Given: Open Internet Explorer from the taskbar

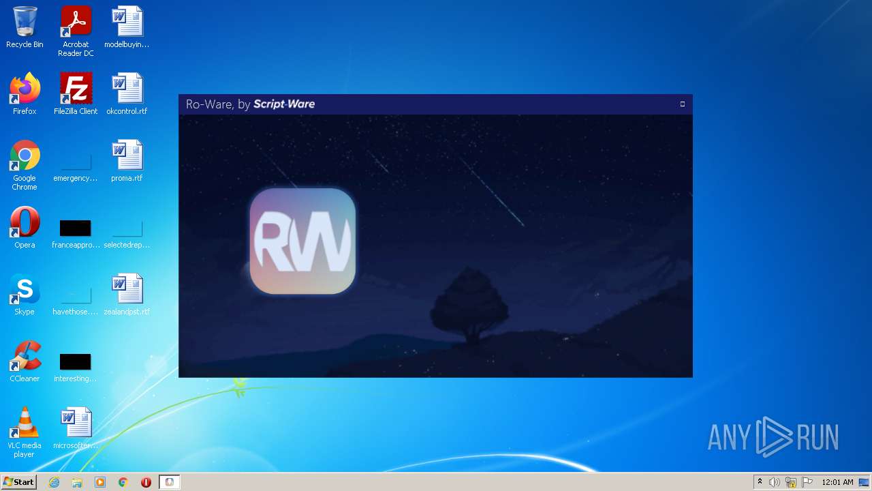Looking at the screenshot, I should click(54, 482).
